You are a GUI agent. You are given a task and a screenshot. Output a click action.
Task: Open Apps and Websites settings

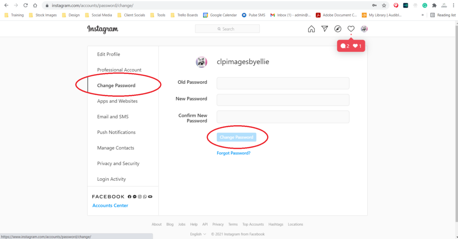[118, 101]
